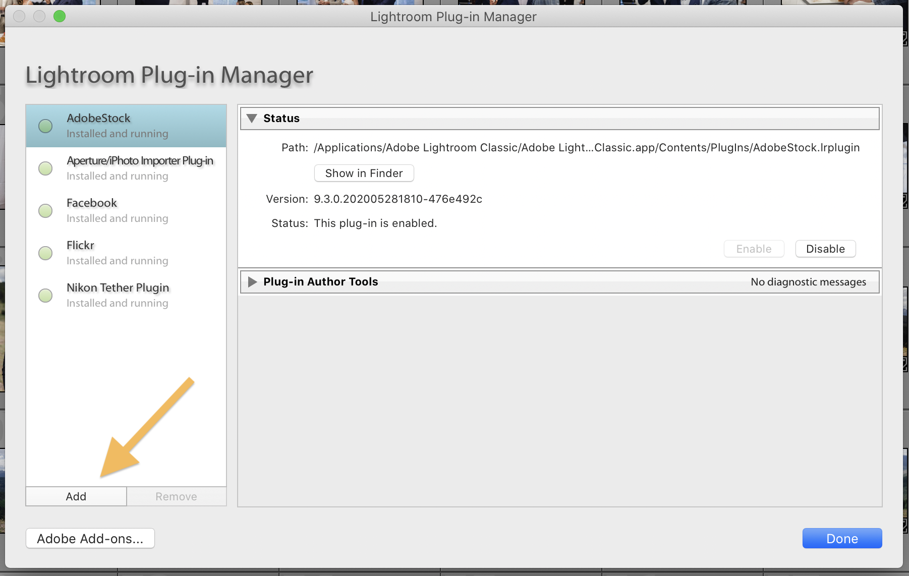The image size is (909, 576).
Task: Click the greyed Enable button
Action: coord(754,249)
